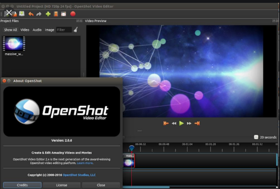Image resolution: width=280 pixels, height=189 pixels.
Task: Clear the filter with the broom icon
Action: pyautogui.click(x=75, y=30)
